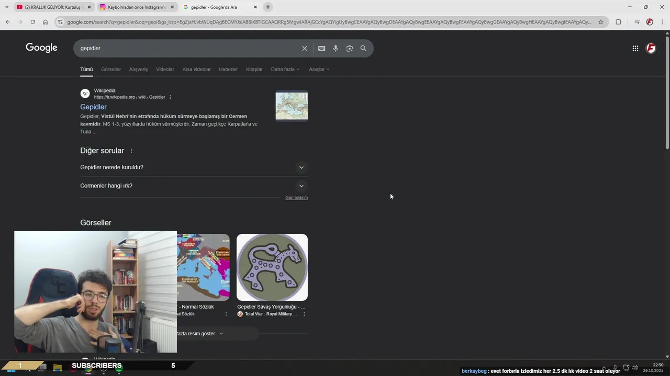This screenshot has width=670, height=376.
Task: Open a new browser tab
Action: tap(267, 7)
